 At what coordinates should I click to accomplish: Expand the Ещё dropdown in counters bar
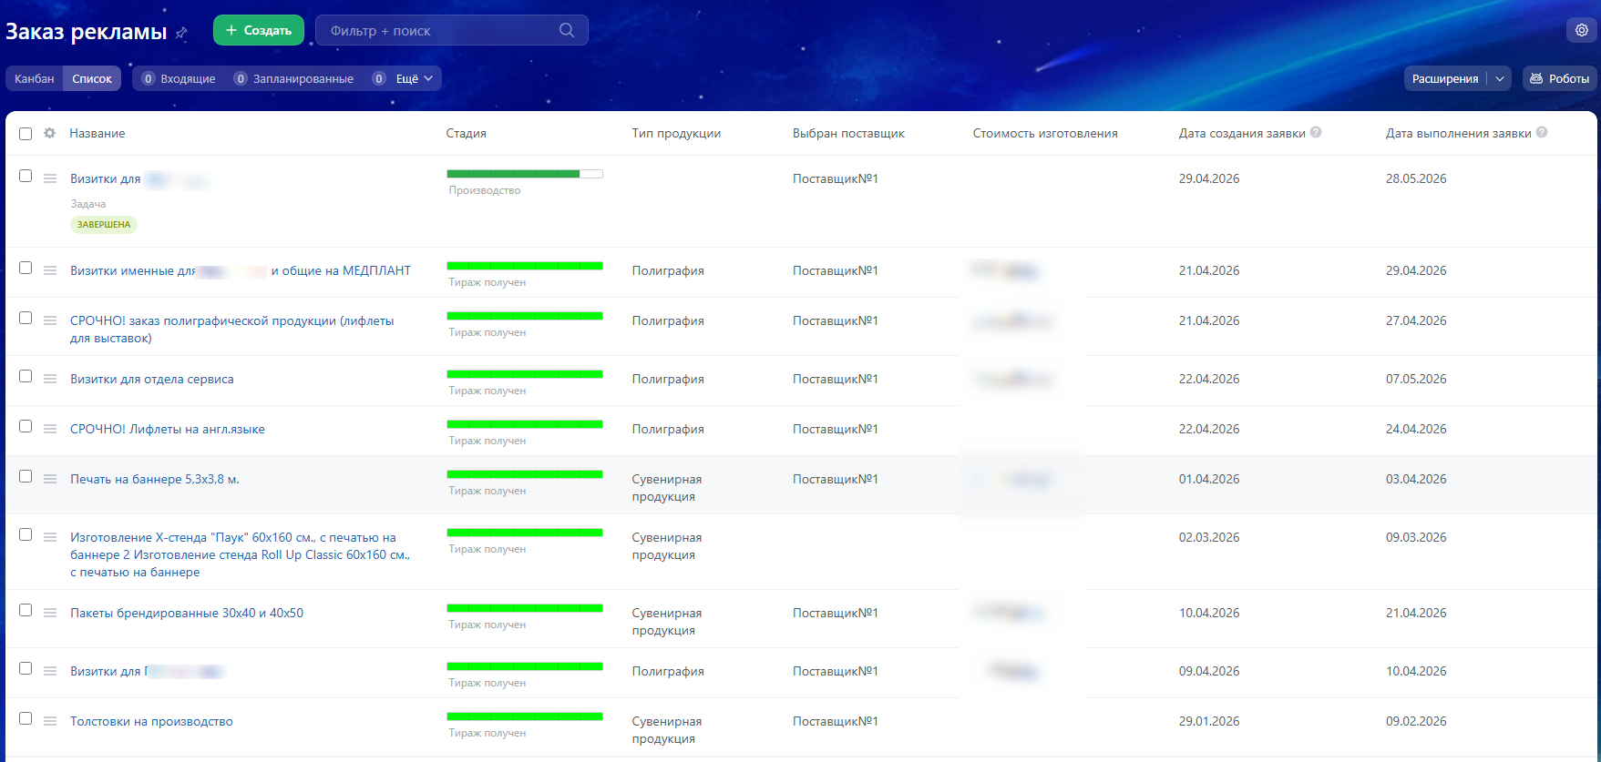tap(415, 78)
